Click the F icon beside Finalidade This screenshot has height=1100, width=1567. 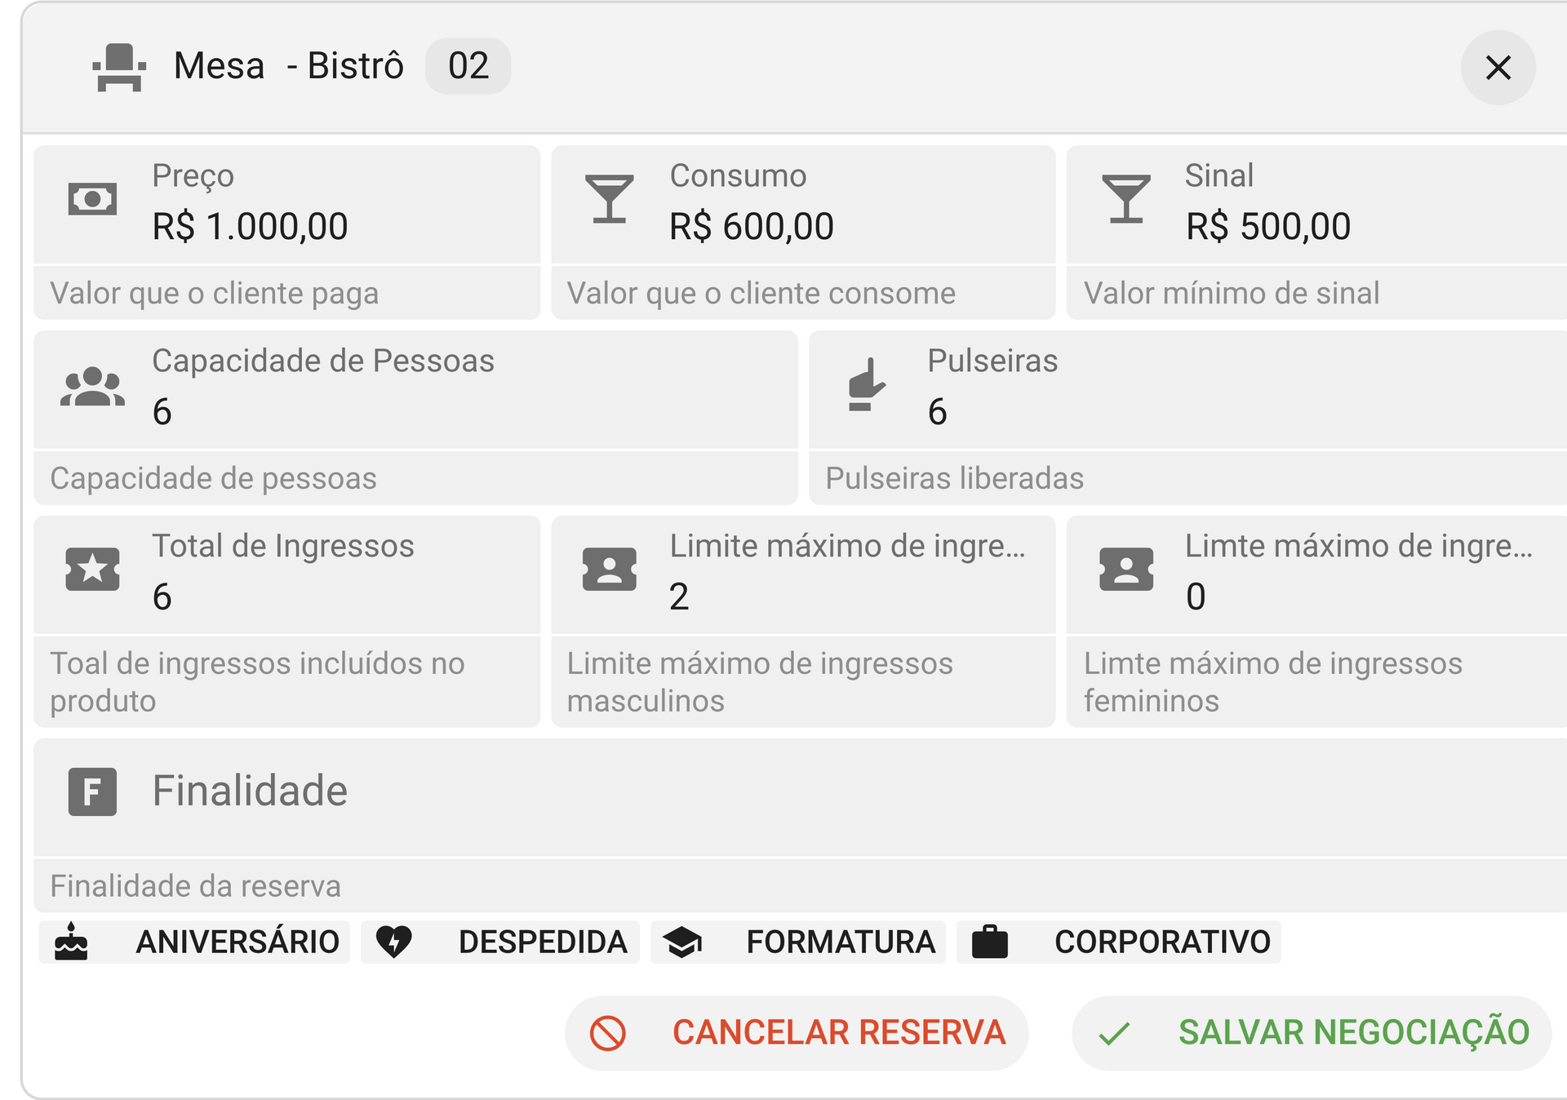92,792
